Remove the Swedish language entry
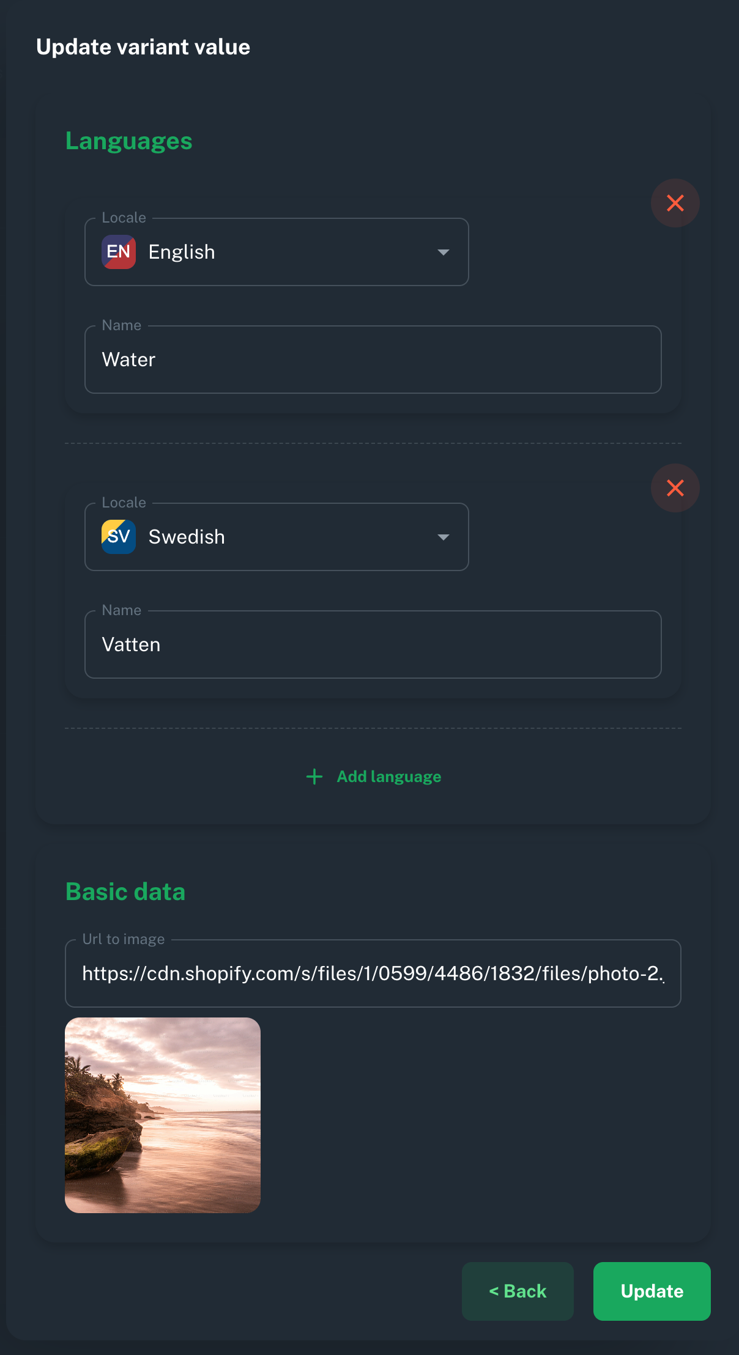Image resolution: width=739 pixels, height=1355 pixels. (x=675, y=488)
